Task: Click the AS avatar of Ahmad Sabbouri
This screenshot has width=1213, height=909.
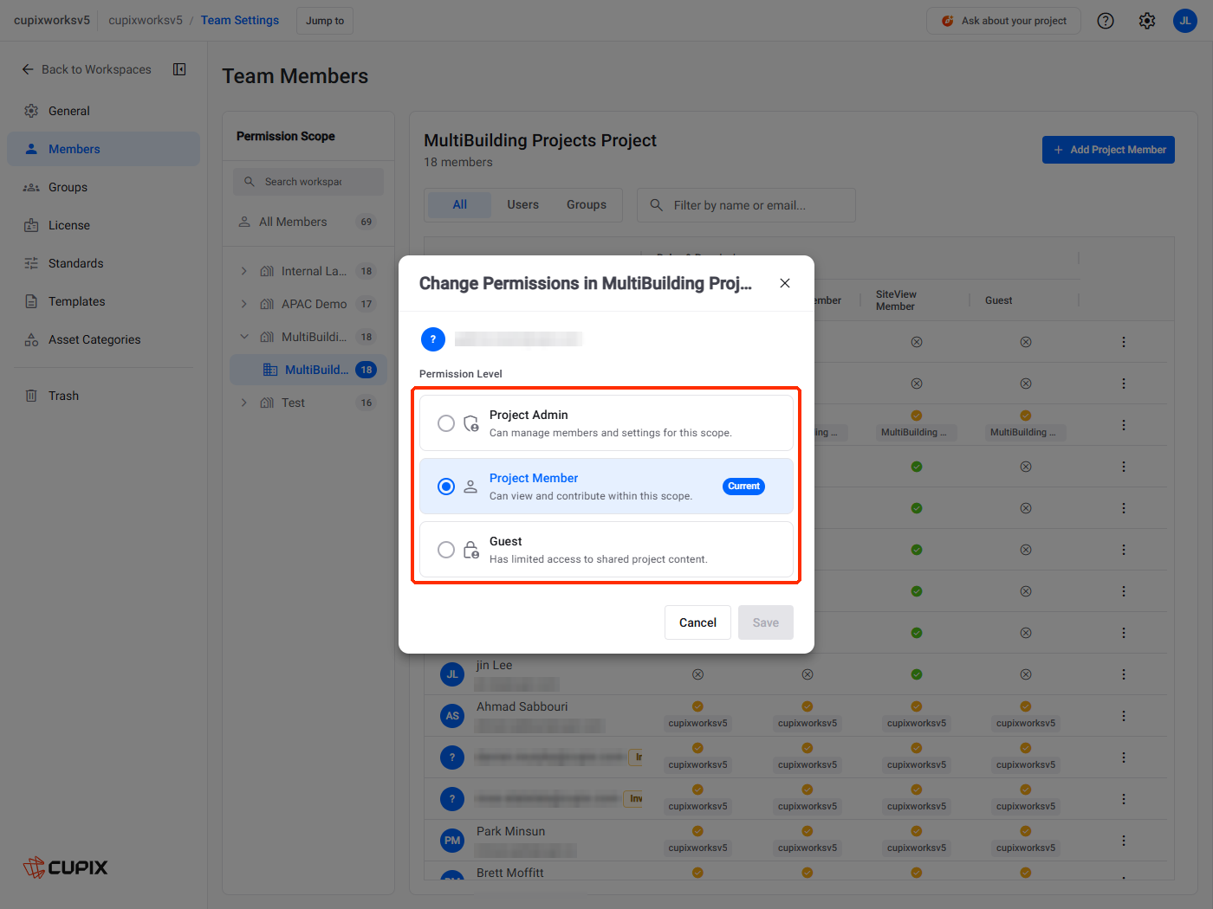Action: (452, 716)
